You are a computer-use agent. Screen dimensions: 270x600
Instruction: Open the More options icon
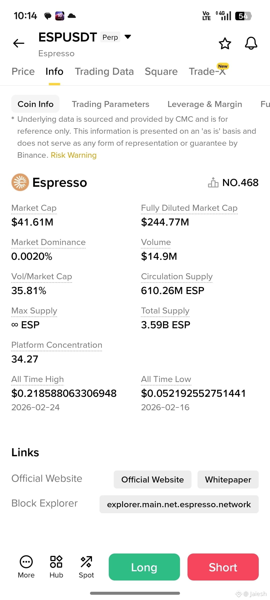26,562
